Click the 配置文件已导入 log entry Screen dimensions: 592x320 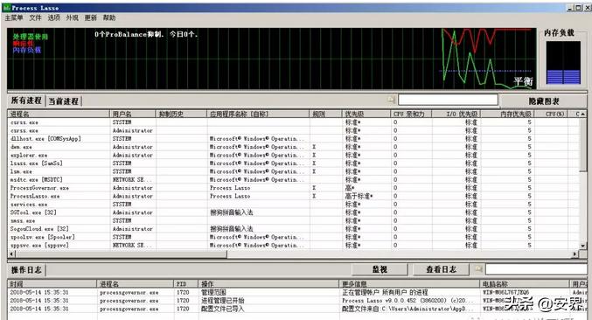pyautogui.click(x=297, y=309)
